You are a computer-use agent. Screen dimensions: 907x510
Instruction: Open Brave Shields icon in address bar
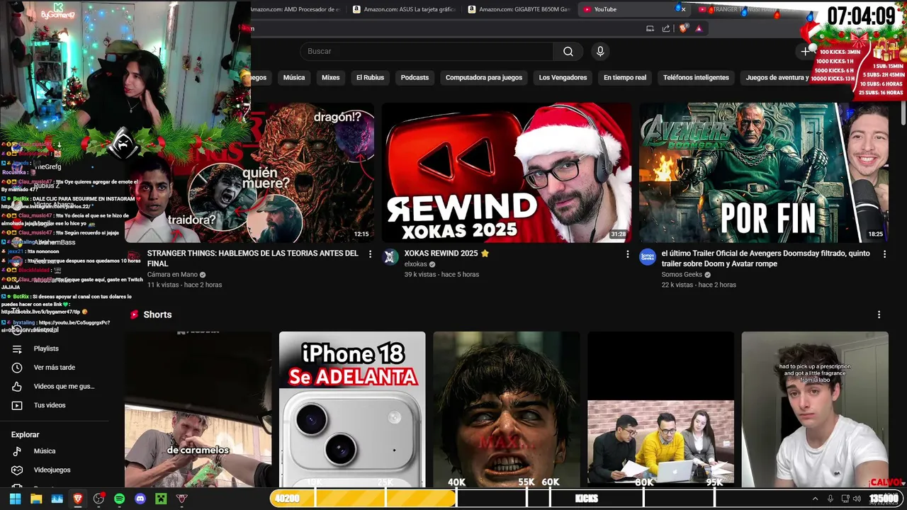click(x=683, y=28)
